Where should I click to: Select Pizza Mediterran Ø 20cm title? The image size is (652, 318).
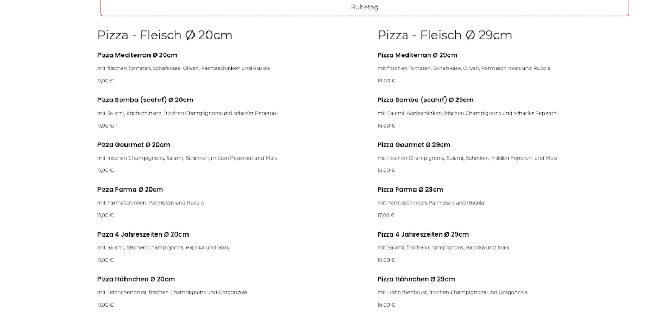(137, 55)
